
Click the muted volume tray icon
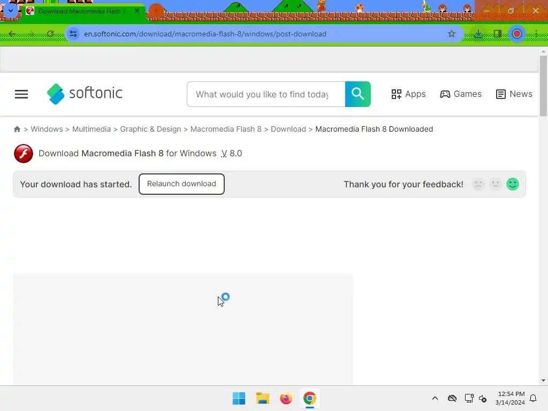click(483, 398)
